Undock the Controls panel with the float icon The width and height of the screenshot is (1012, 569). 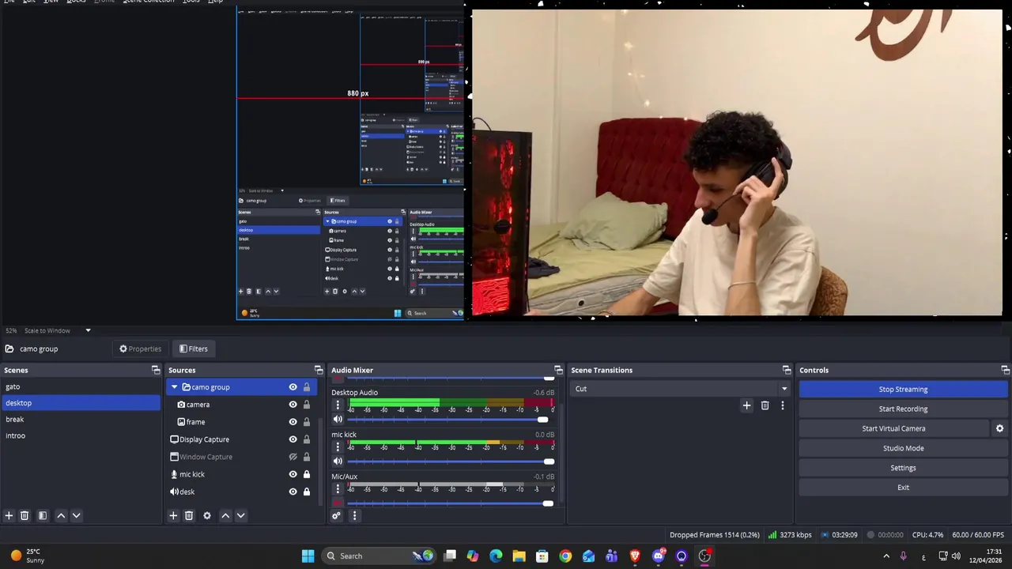[1005, 370]
